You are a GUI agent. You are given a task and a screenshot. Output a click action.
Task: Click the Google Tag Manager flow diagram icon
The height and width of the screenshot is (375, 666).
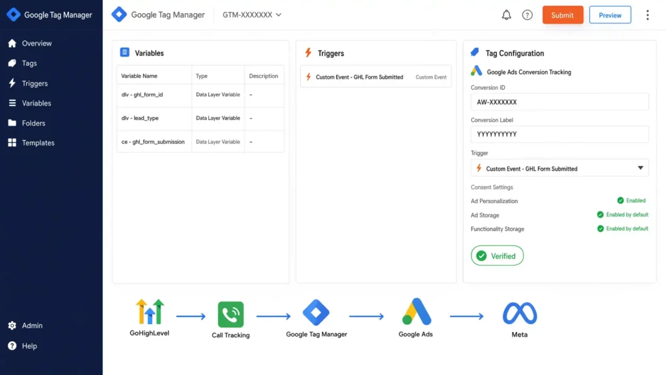316,312
